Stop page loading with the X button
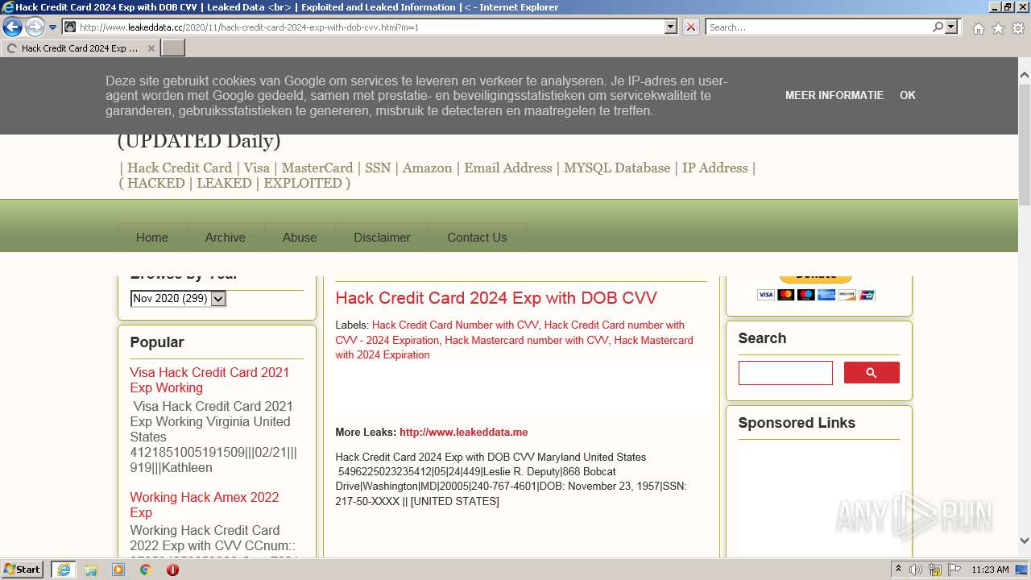Viewport: 1031px width, 580px height. [x=691, y=27]
